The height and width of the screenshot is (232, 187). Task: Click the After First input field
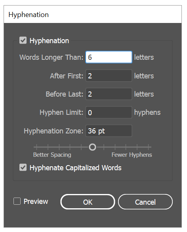(109, 76)
